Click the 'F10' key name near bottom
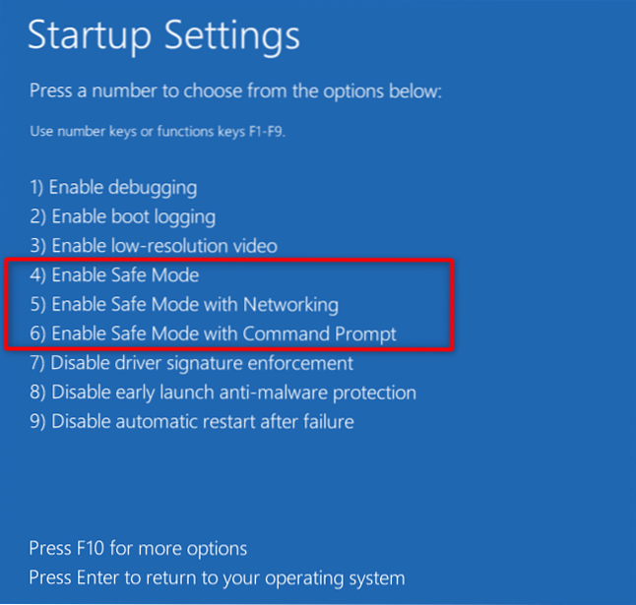 92,548
